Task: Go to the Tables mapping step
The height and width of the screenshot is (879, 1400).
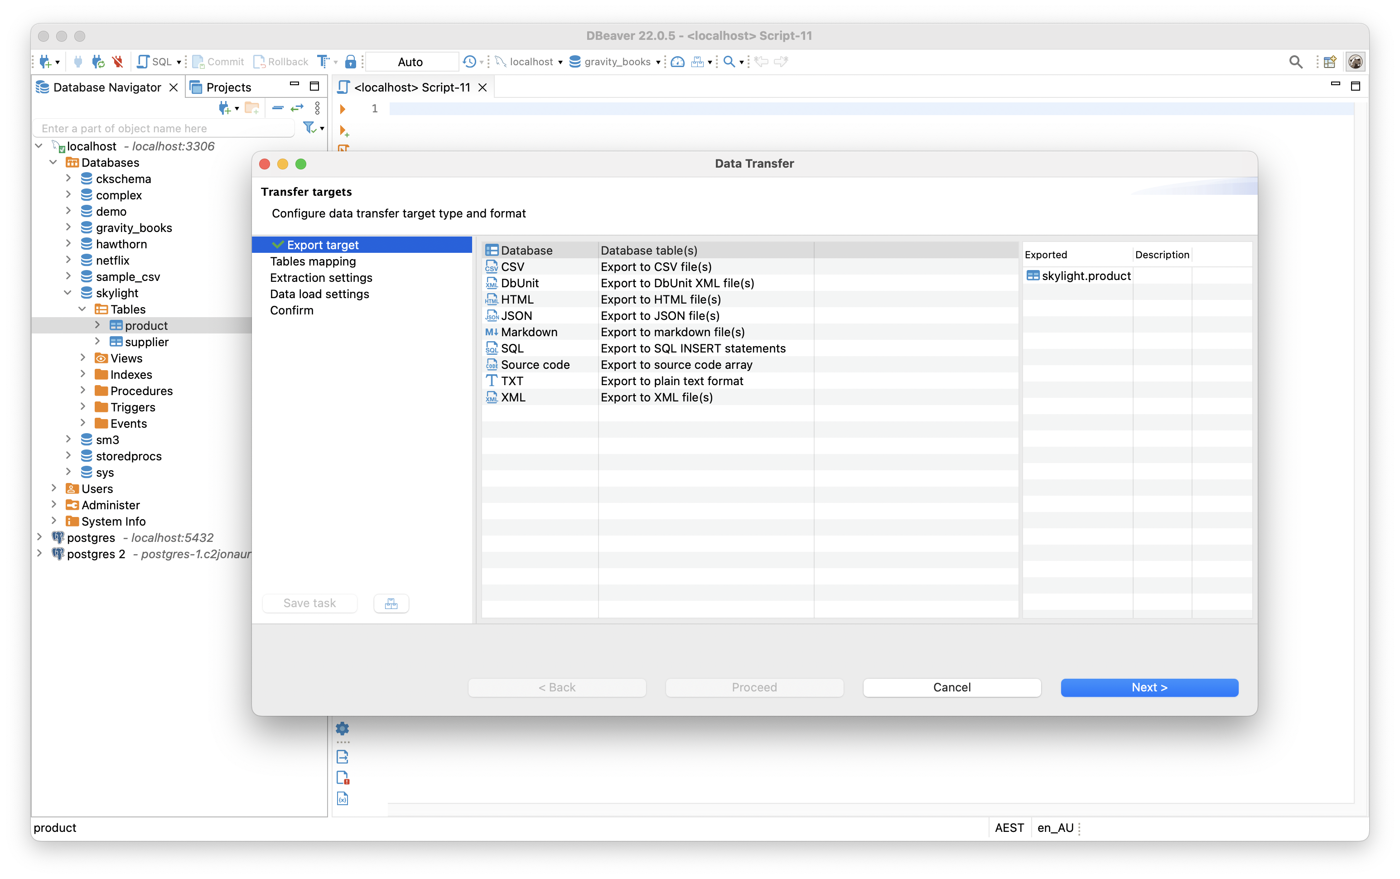Action: (313, 261)
